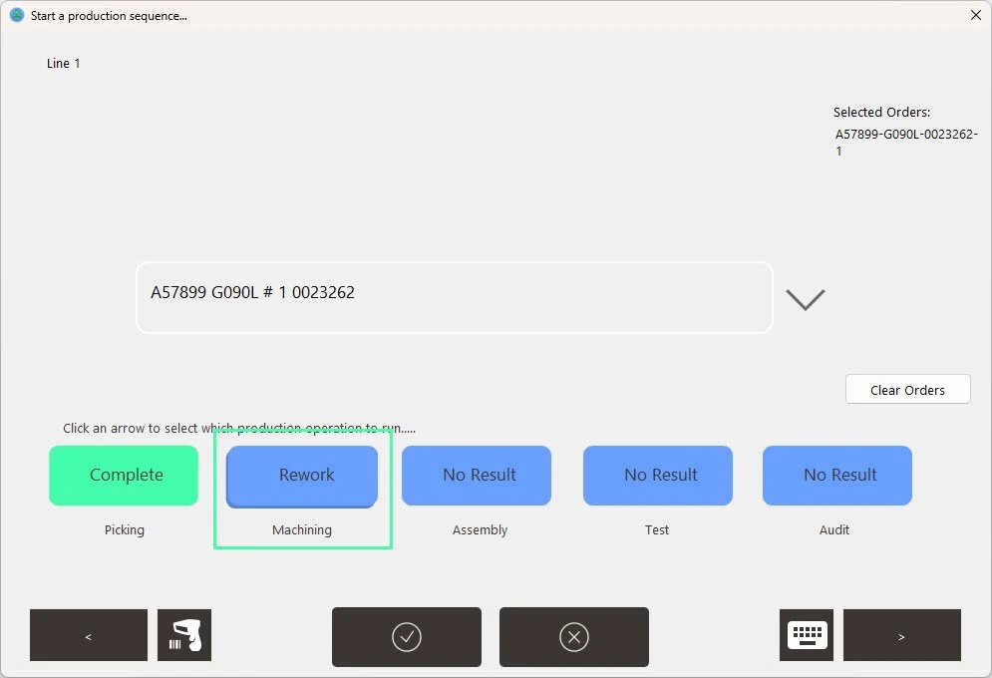Choose the No Result button above Audit
Image resolution: width=992 pixels, height=678 pixels.
[x=837, y=475]
